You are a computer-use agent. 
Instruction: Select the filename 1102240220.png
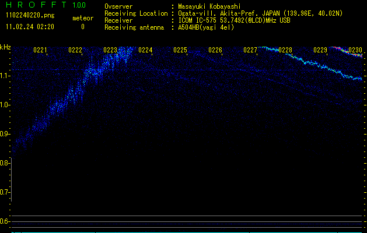coord(30,15)
